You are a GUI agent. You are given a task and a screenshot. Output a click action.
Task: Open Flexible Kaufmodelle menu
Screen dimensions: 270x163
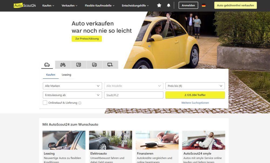100,5
